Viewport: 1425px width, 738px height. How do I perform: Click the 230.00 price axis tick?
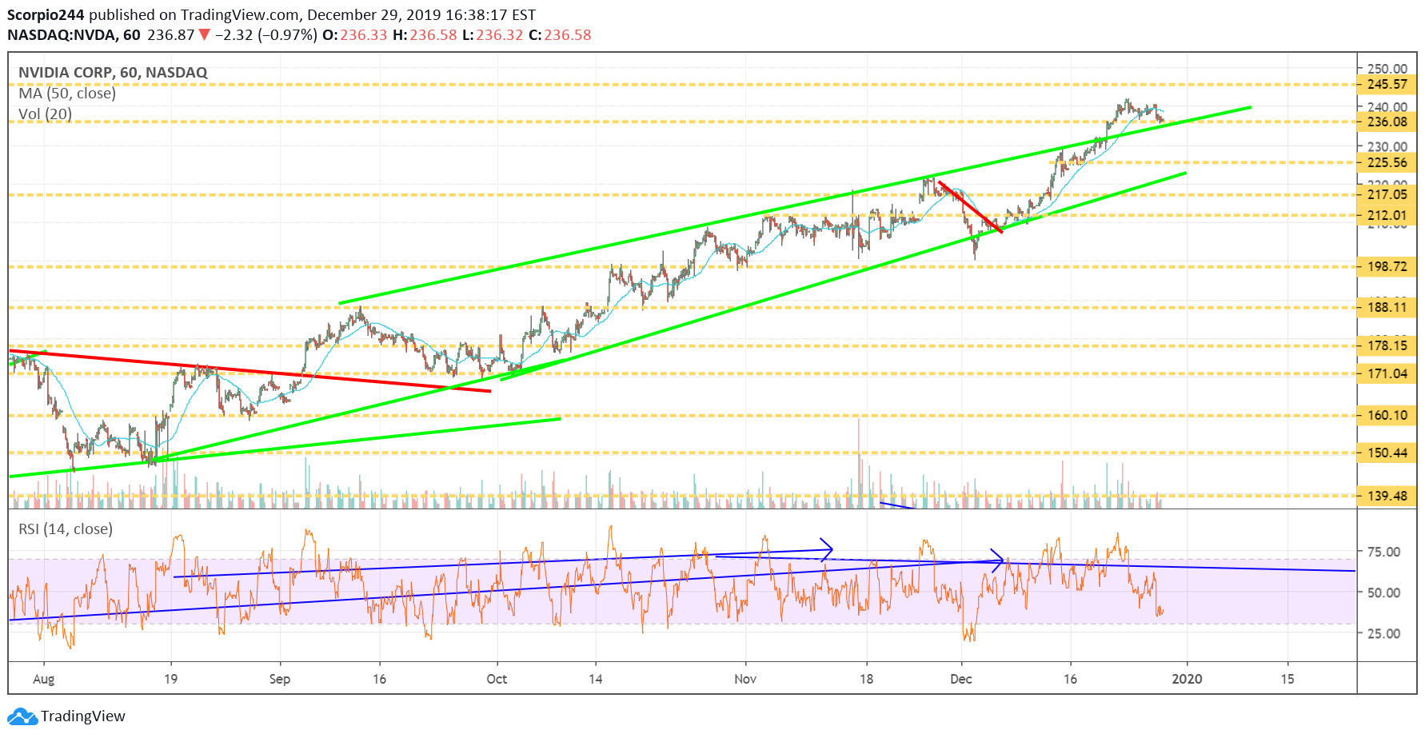[x=1387, y=146]
